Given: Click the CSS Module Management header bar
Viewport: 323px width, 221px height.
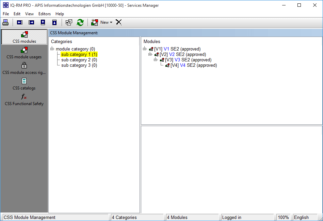Looking at the screenshot, I should pyautogui.click(x=185, y=33).
